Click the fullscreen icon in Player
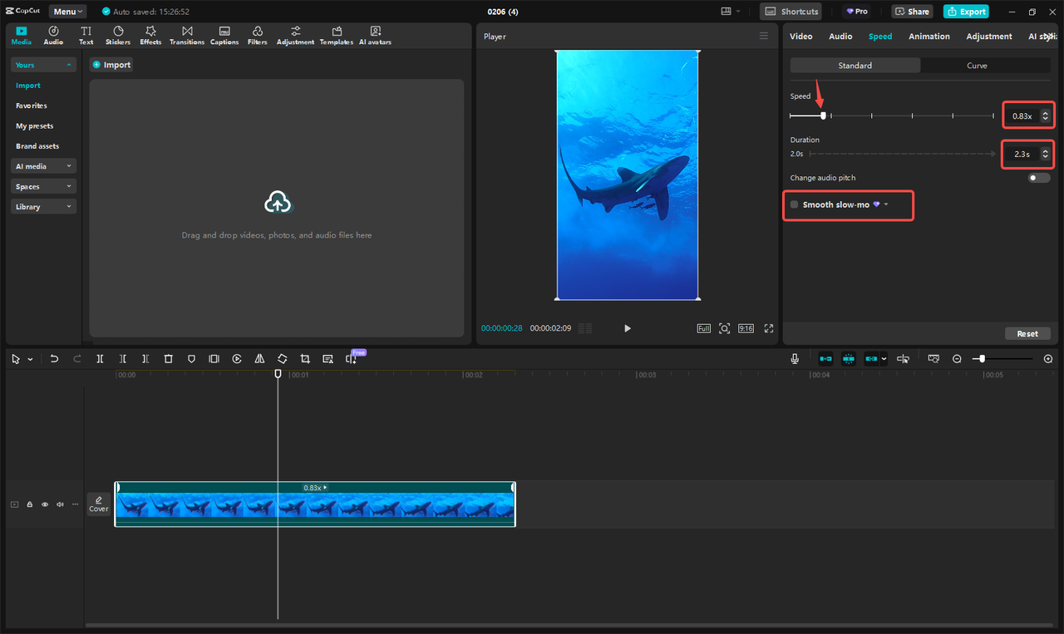 769,328
